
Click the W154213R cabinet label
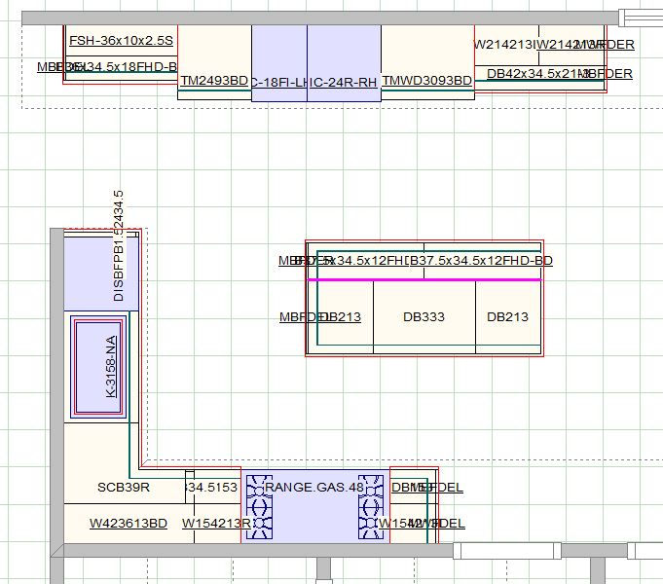pyautogui.click(x=216, y=524)
